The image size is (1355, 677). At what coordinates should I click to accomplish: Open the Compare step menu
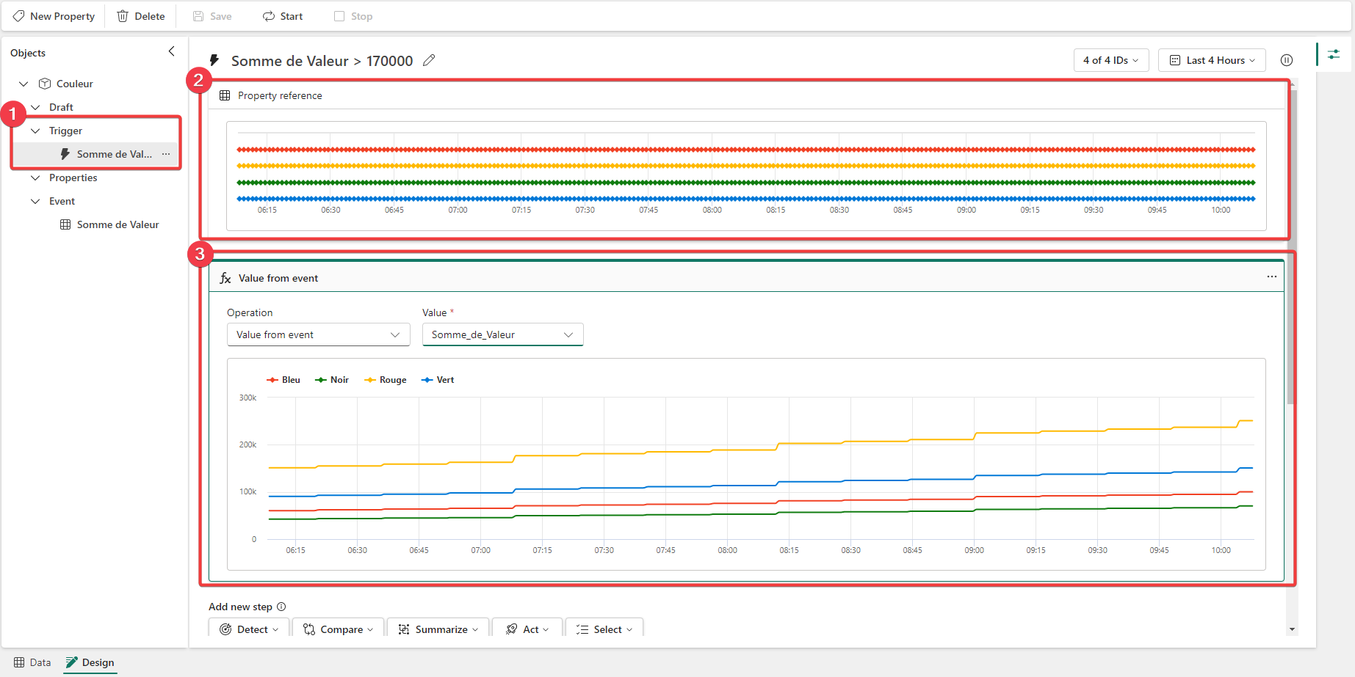[x=338, y=629]
